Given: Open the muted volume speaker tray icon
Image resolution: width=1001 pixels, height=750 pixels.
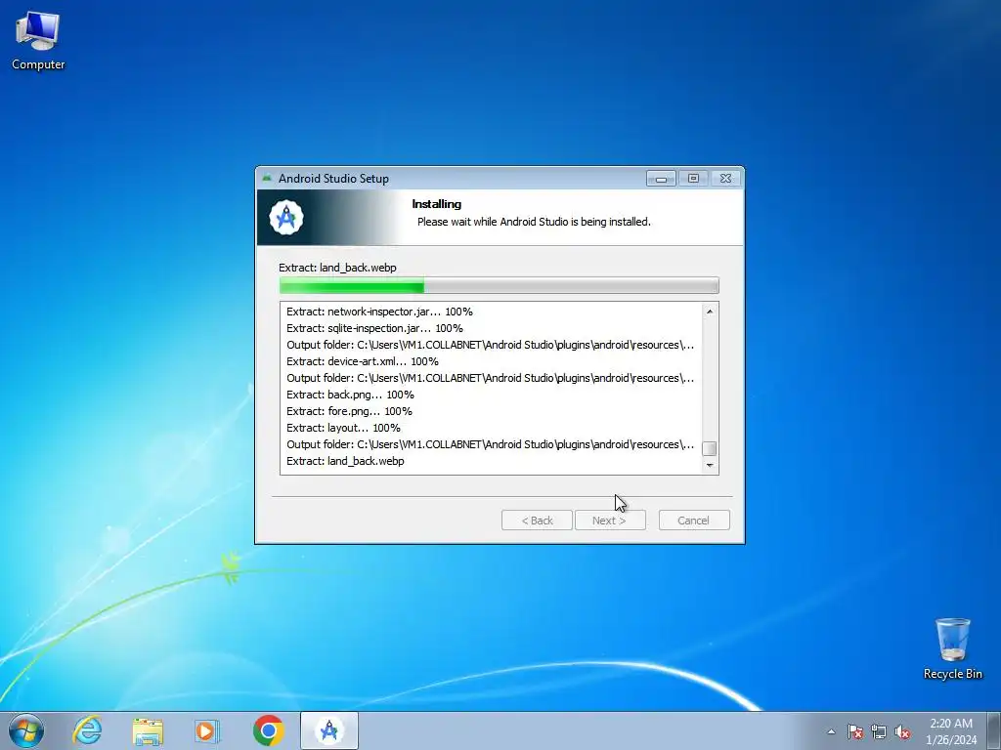Looking at the screenshot, I should 902,732.
